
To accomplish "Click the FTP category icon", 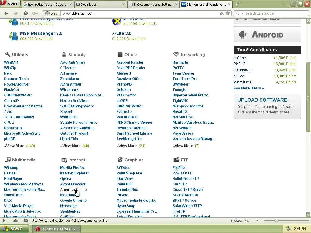I will tap(176, 160).
